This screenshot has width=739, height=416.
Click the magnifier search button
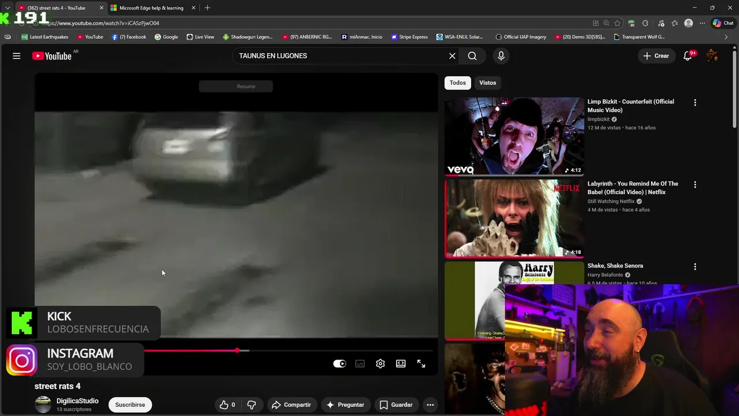[x=472, y=56]
